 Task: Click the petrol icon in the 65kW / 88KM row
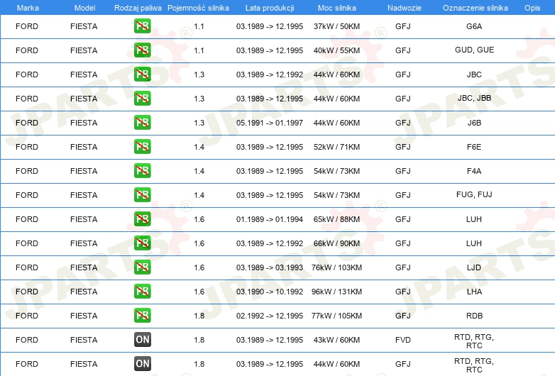click(142, 219)
